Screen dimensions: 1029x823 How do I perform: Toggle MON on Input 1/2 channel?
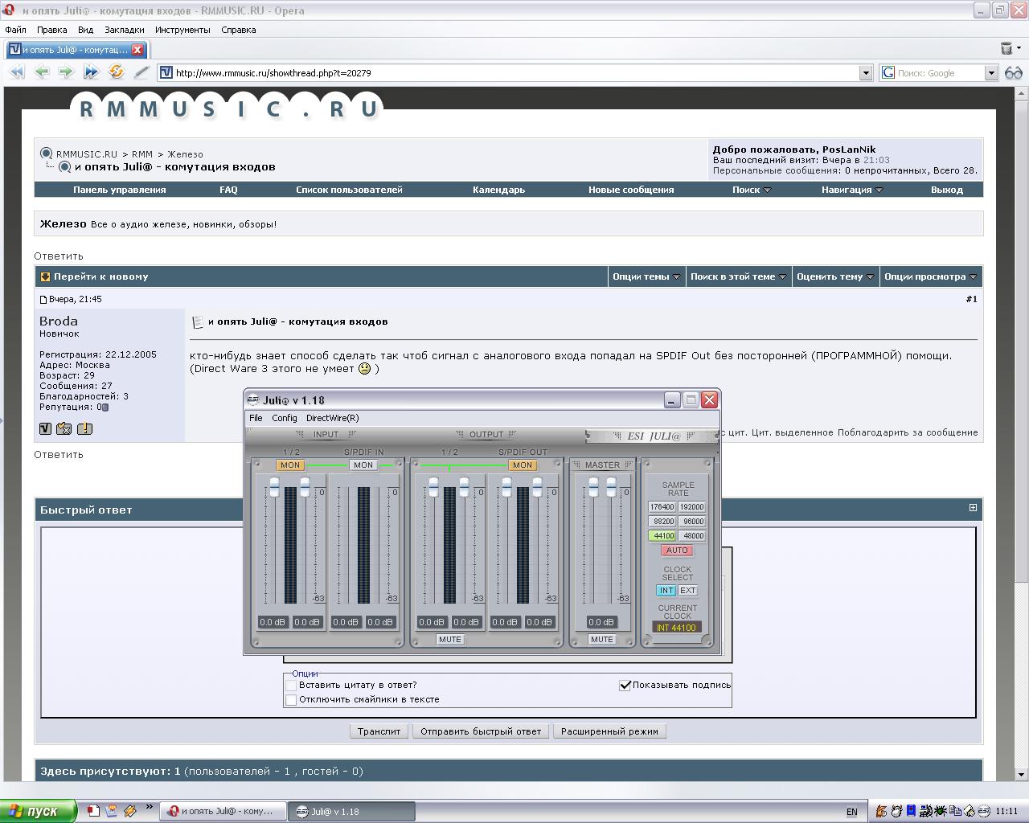point(290,465)
